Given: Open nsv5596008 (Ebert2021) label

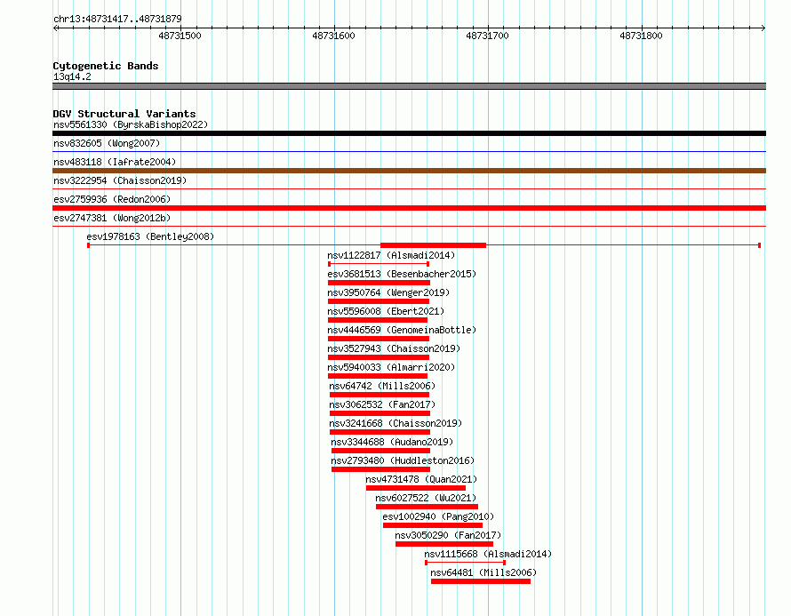Looking at the screenshot, I should [x=386, y=311].
